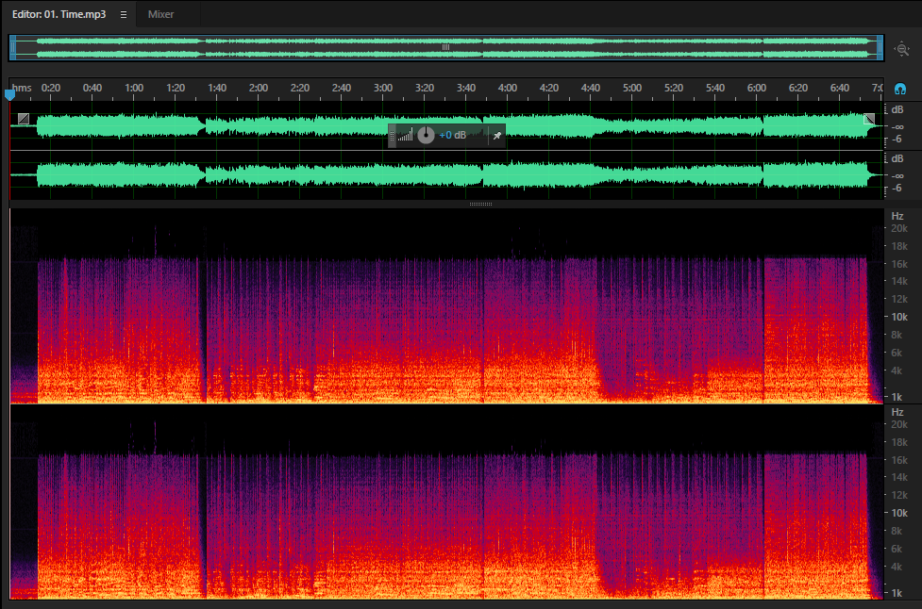Click the 2:00 mark on time ruler
Screen dimensions: 922x609
[259, 88]
